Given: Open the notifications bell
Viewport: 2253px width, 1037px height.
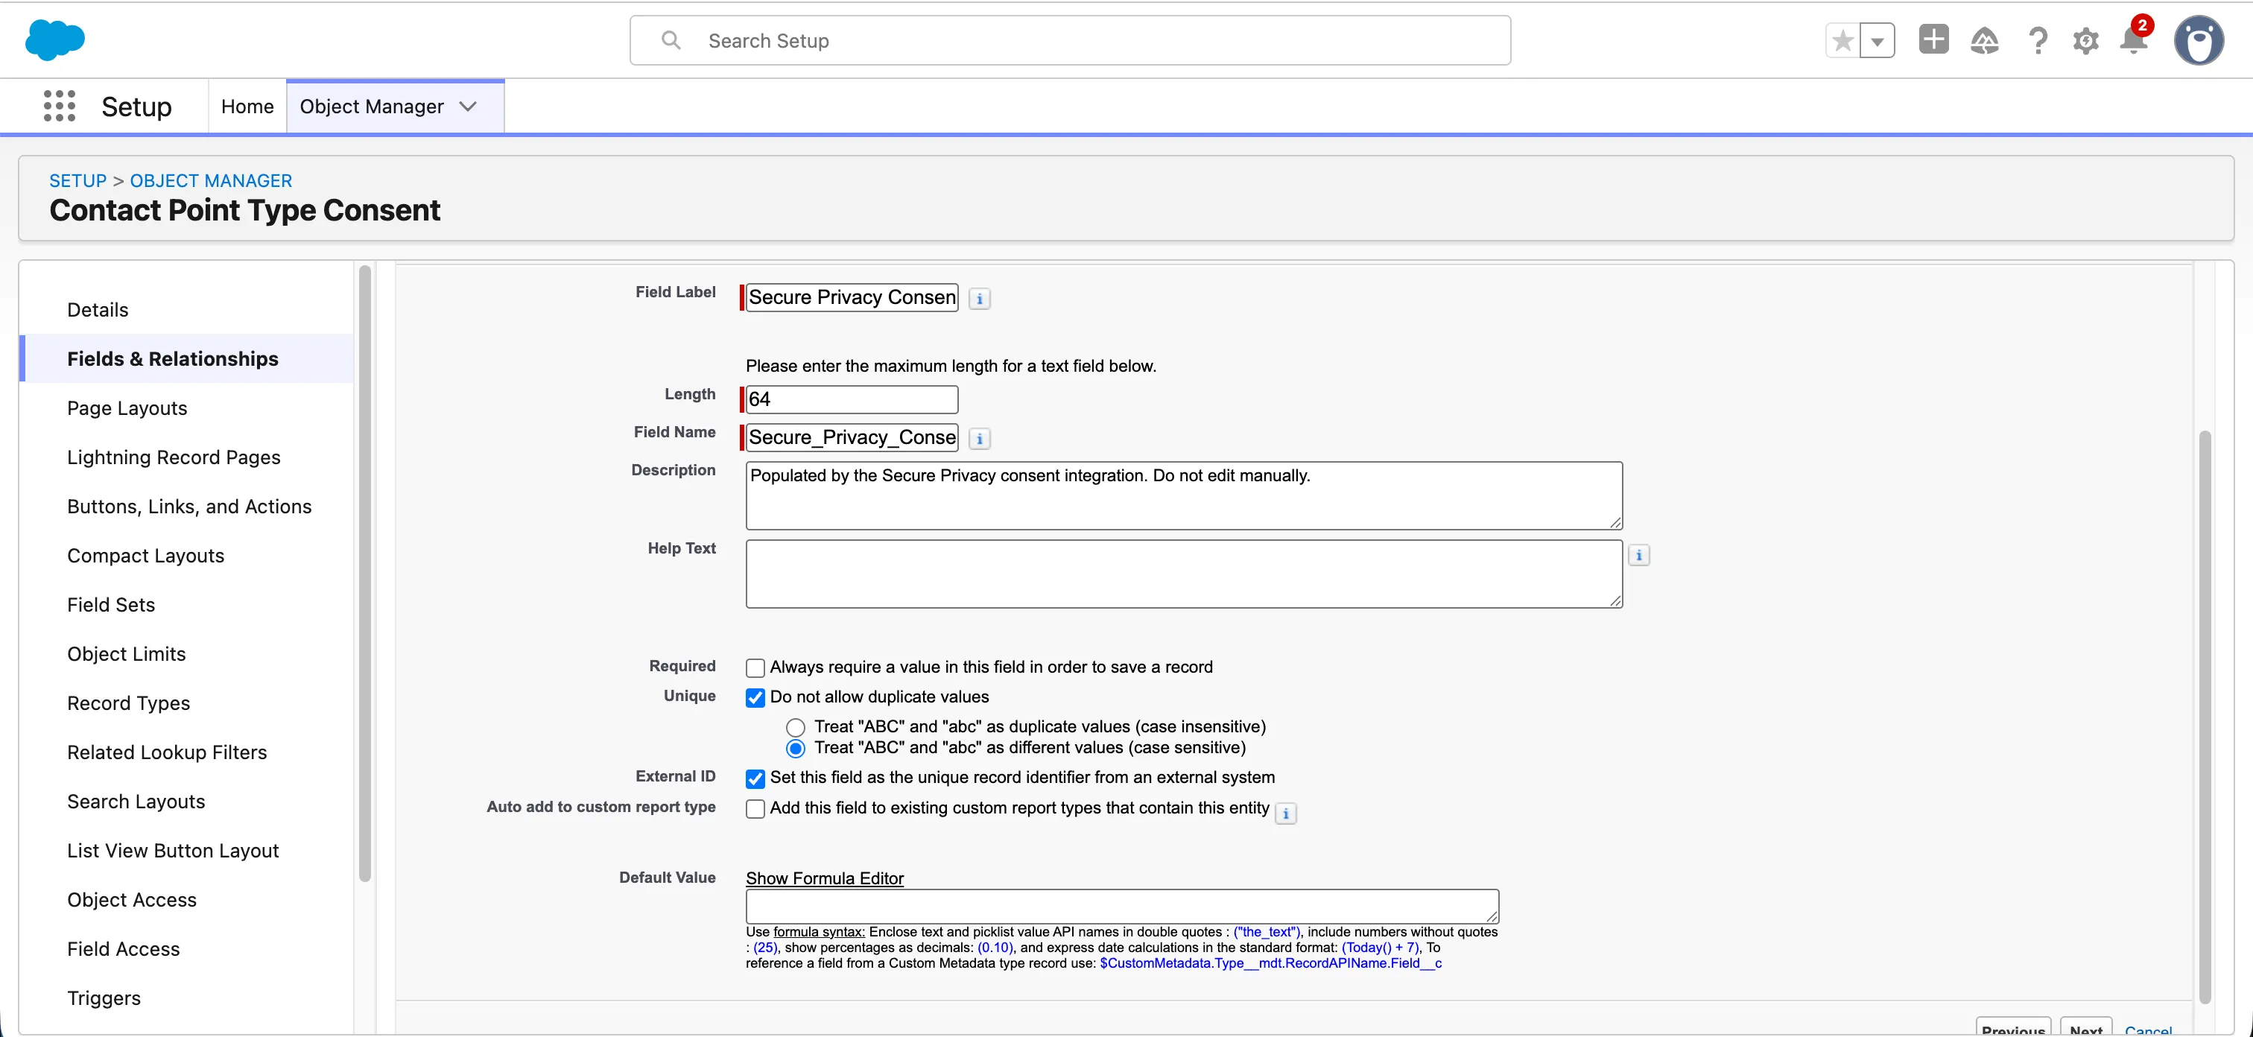Looking at the screenshot, I should 2133,40.
